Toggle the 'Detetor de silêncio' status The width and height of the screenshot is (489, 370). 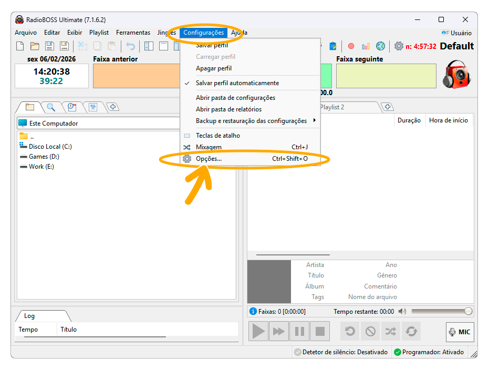pos(341,352)
